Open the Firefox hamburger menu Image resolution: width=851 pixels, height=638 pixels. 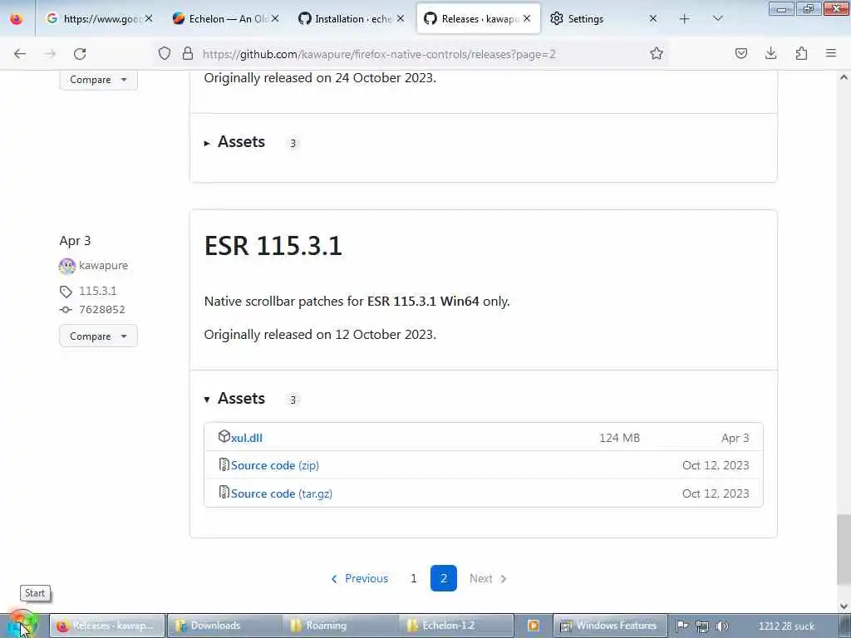[831, 53]
